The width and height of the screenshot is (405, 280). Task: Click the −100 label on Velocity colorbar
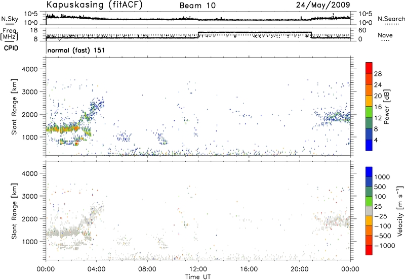pyautogui.click(x=383, y=226)
